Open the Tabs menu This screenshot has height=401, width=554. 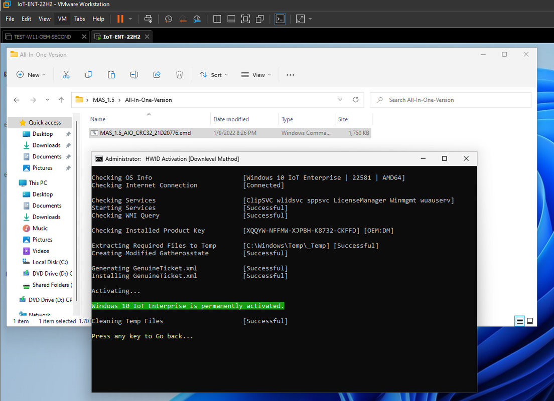click(x=79, y=19)
